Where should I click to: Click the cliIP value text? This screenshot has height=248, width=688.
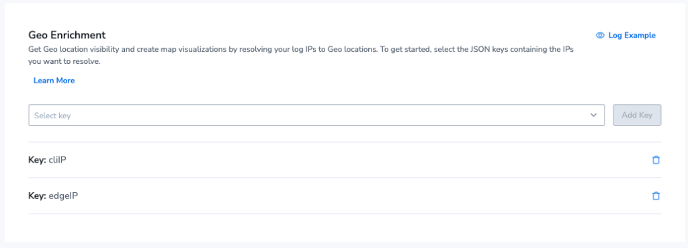tap(57, 160)
